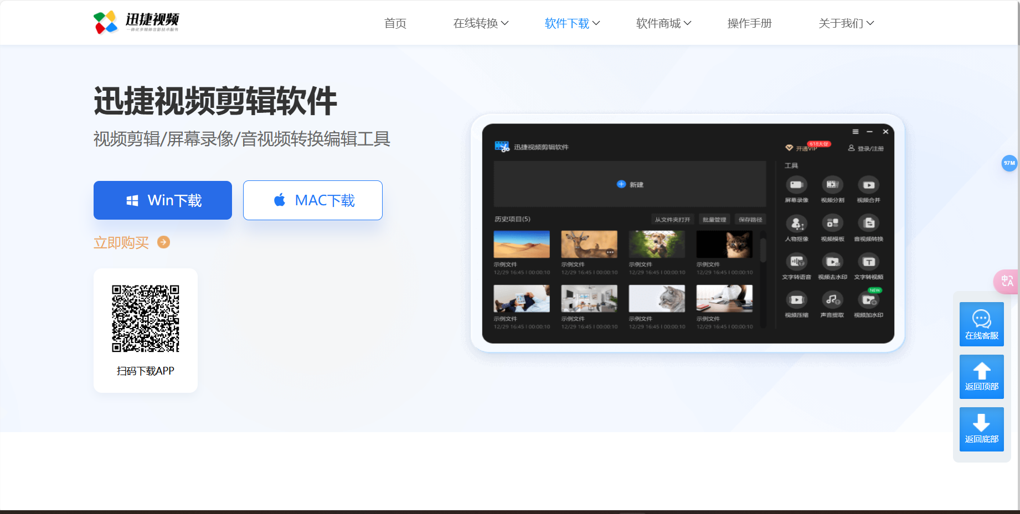
Task: Open the new 视频加水印 add-watermark tool
Action: [869, 304]
